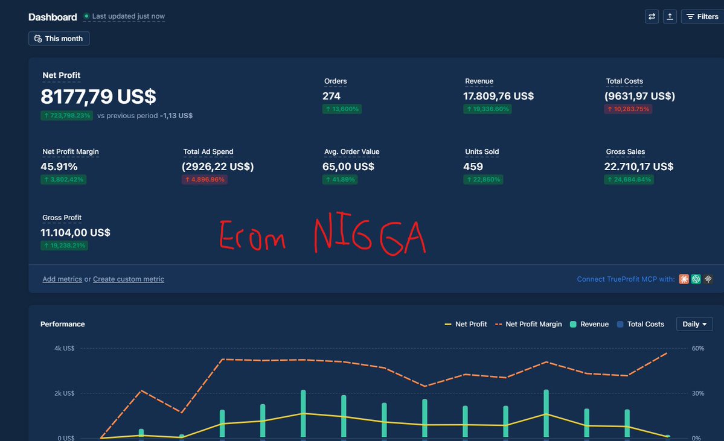Click the (9631,97 US$) total costs value
The width and height of the screenshot is (724, 441).
coord(639,96)
